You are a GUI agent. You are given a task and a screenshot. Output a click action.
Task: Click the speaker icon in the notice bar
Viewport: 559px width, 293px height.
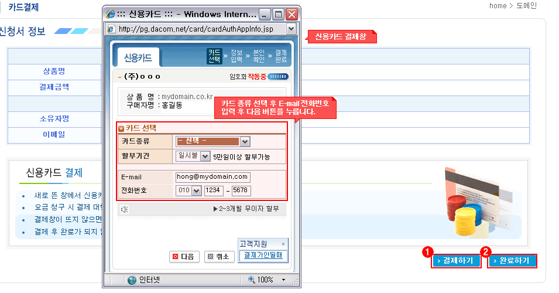(124, 209)
